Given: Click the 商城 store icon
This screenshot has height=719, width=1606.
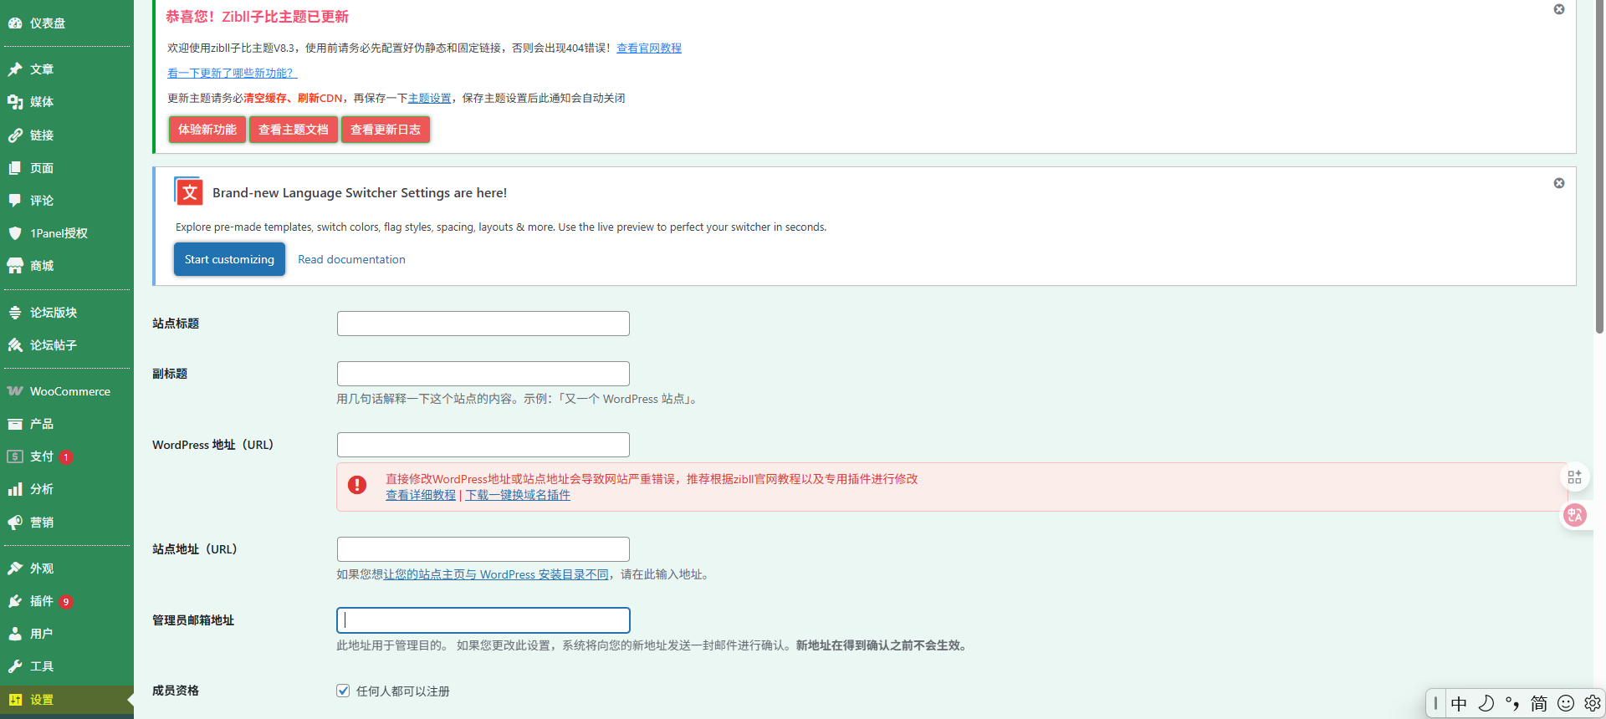Looking at the screenshot, I should (x=15, y=266).
